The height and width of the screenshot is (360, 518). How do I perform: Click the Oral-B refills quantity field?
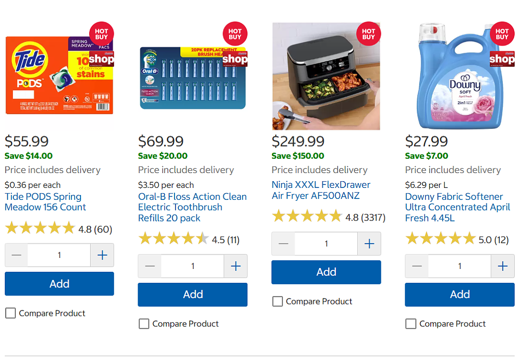[193, 266]
